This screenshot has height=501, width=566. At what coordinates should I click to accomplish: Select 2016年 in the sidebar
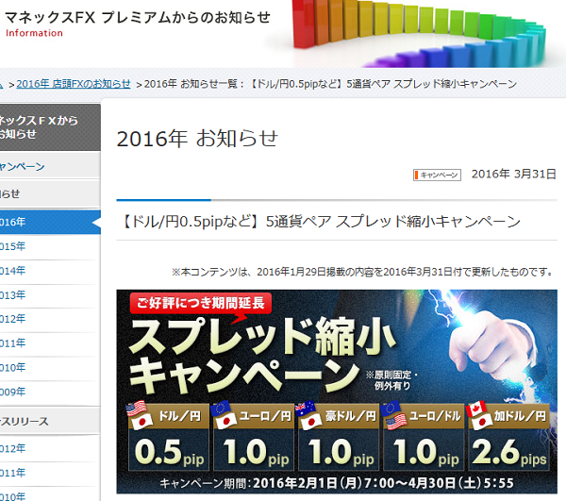pyautogui.click(x=50, y=222)
